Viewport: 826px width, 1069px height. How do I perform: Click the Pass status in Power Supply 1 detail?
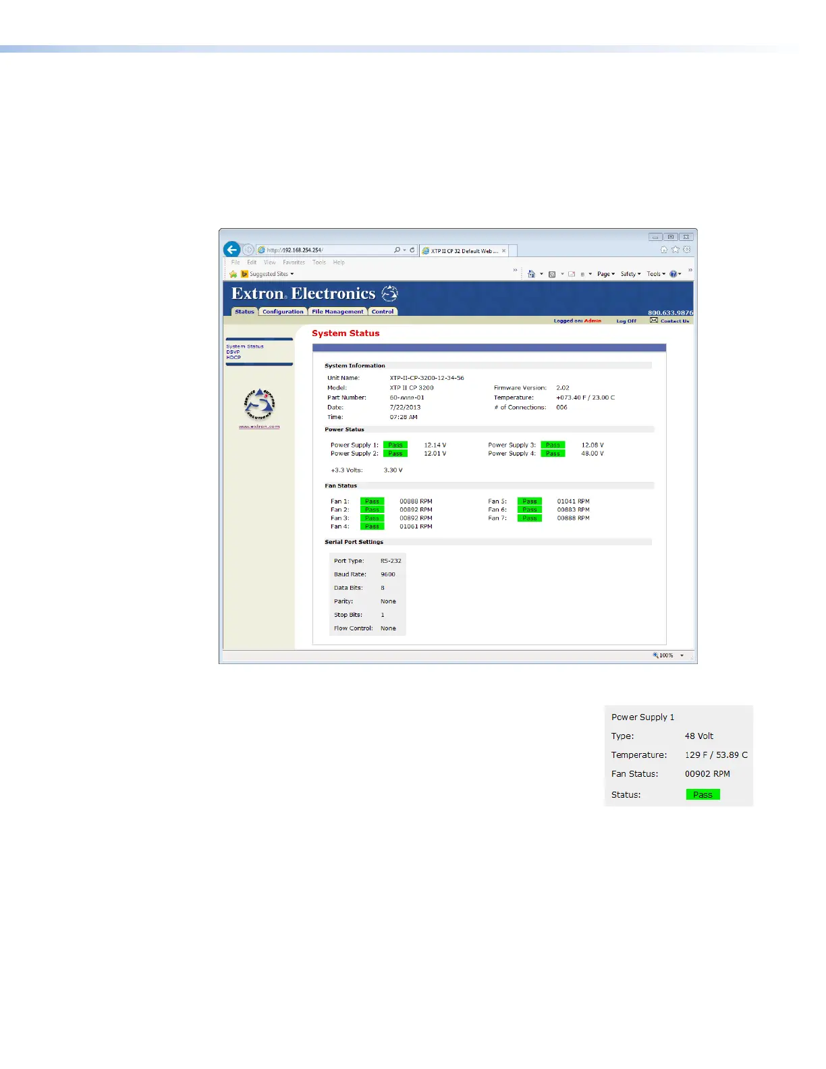point(703,794)
